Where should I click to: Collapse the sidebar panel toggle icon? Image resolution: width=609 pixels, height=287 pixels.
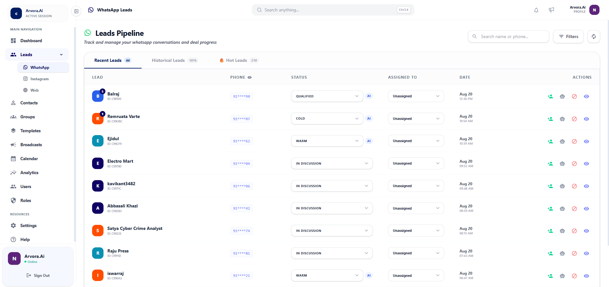tap(76, 11)
